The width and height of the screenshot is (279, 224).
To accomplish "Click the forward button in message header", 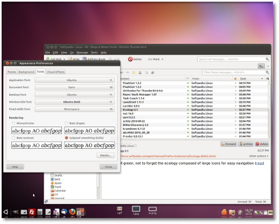I will tap(229, 144).
